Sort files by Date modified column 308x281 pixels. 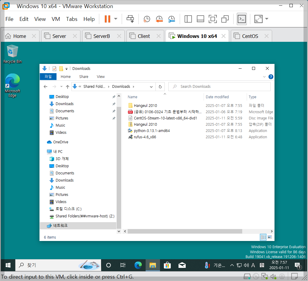[217, 97]
